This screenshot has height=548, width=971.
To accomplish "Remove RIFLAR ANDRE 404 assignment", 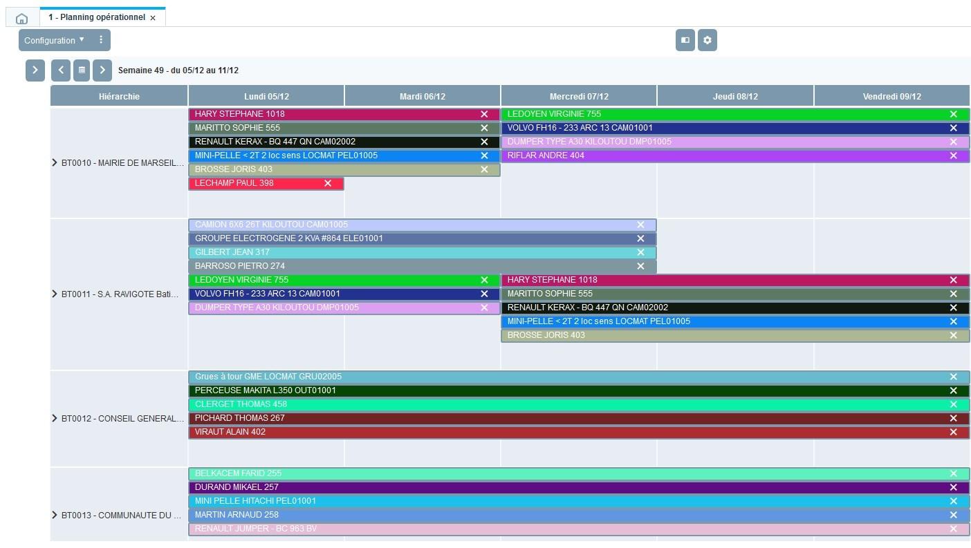I will point(953,155).
